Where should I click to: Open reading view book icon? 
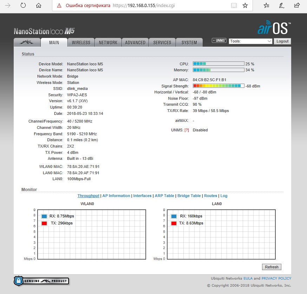point(234,6)
